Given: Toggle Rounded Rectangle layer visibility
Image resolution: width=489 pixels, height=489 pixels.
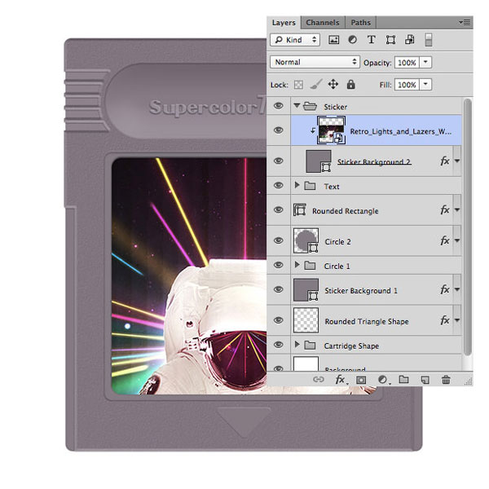Looking at the screenshot, I should coord(279,210).
